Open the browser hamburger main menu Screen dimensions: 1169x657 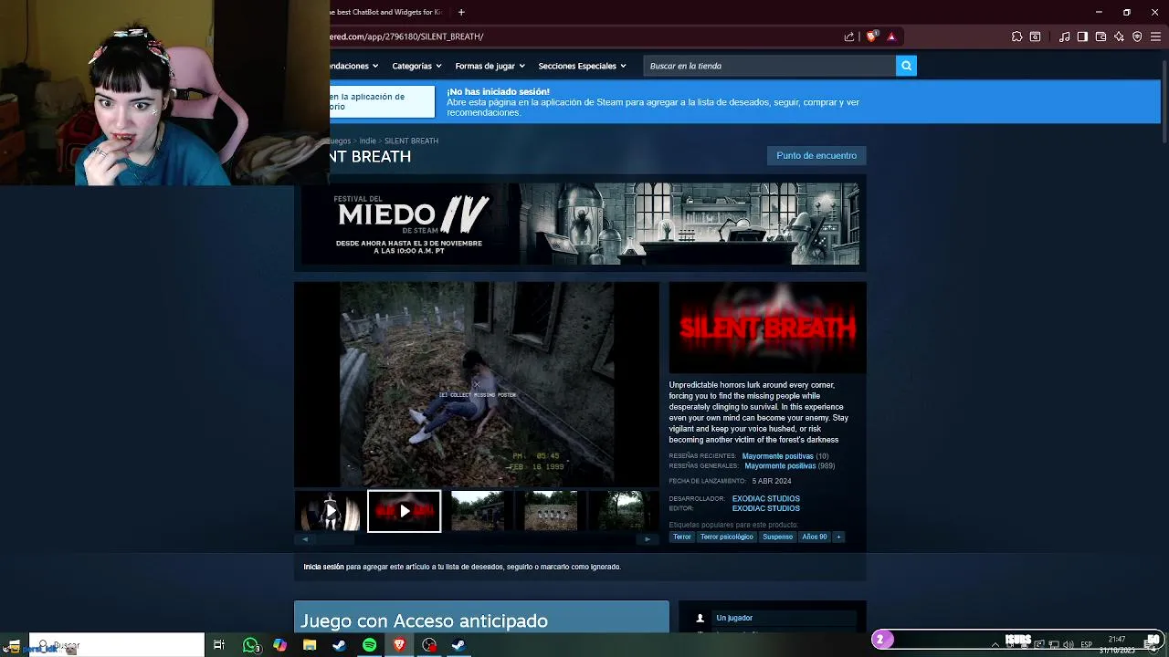point(1155,36)
